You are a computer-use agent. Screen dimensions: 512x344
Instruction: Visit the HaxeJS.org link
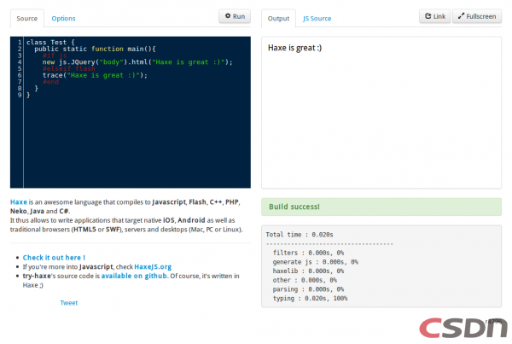click(153, 266)
